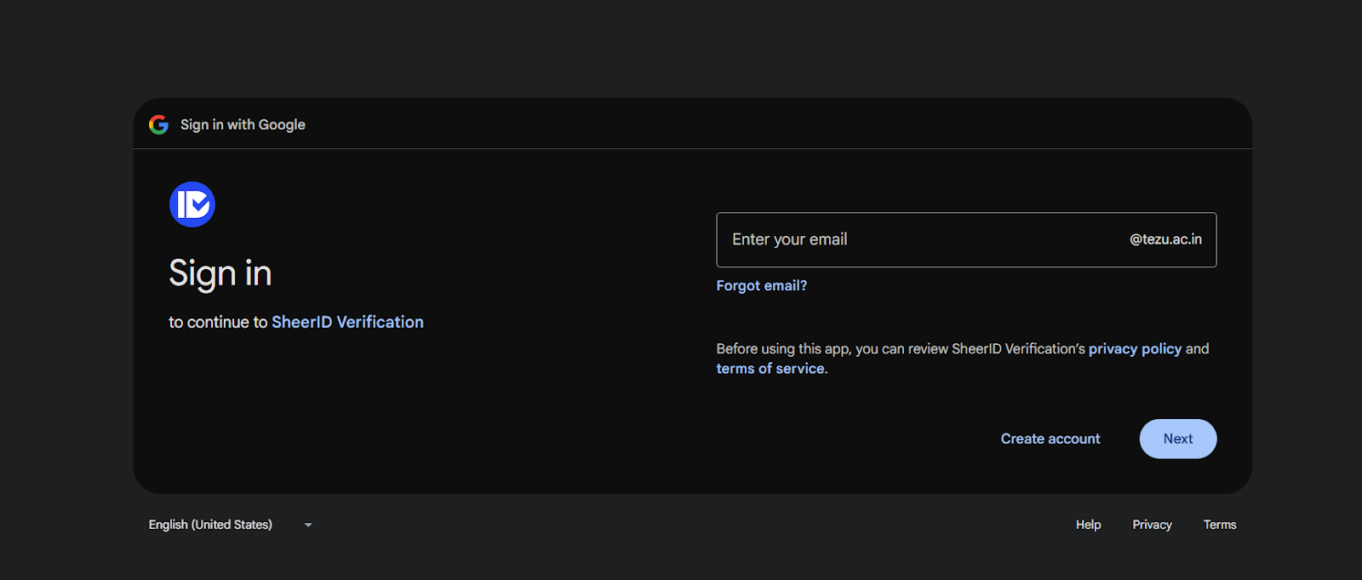Click the Google G logo icon
Viewport: 1362px width, 580px height.
click(x=158, y=124)
